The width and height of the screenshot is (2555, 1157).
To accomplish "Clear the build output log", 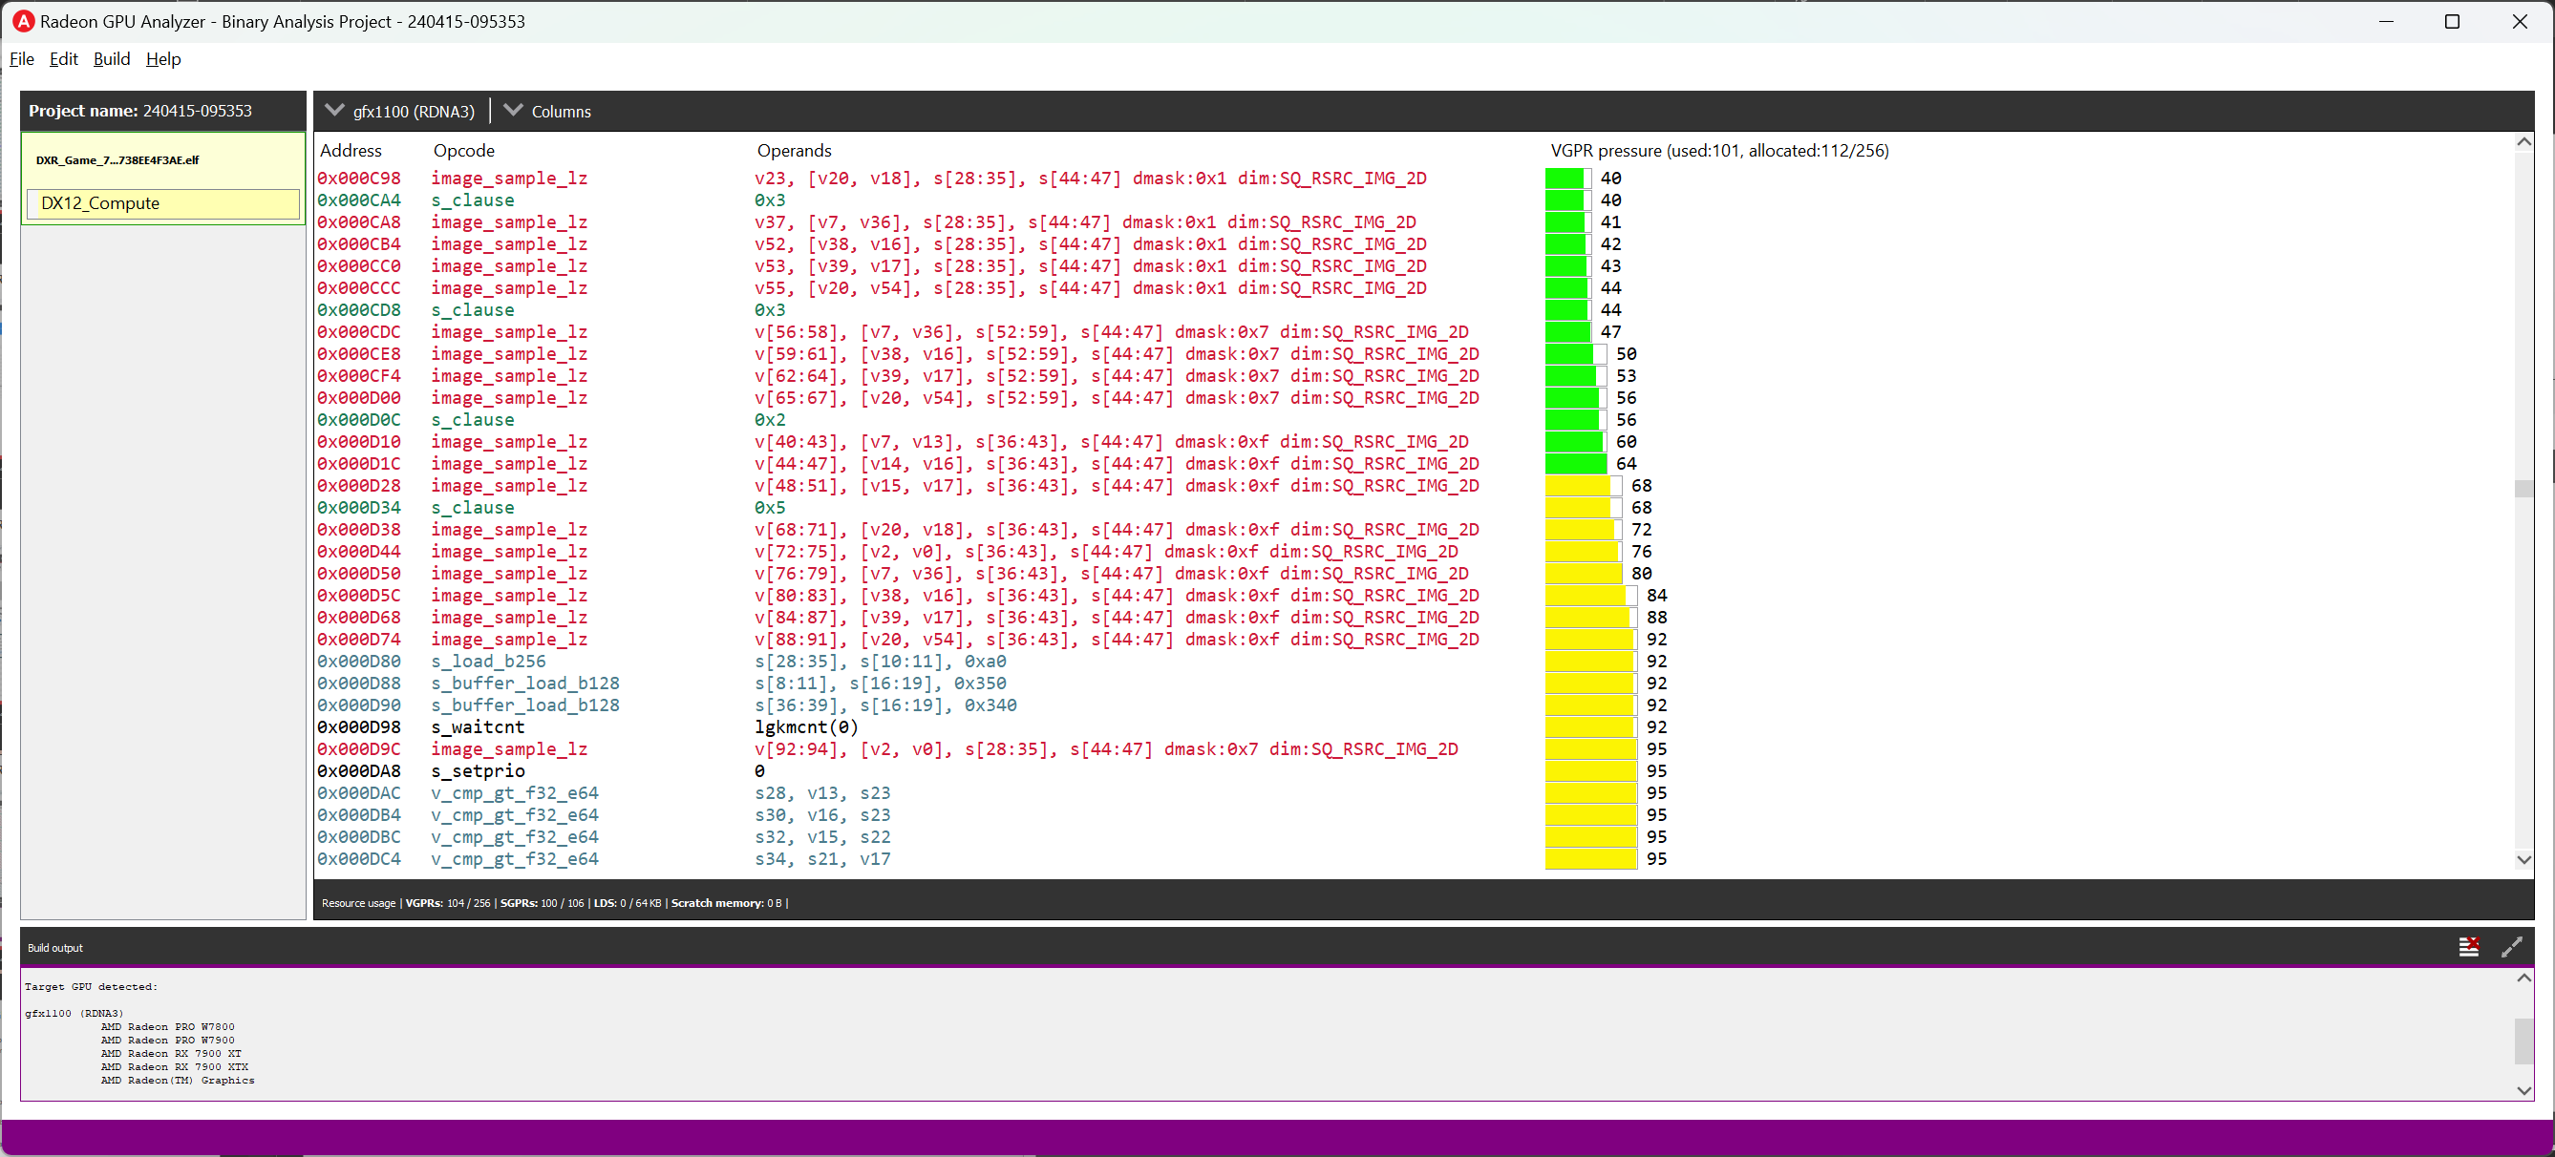I will 2469,947.
